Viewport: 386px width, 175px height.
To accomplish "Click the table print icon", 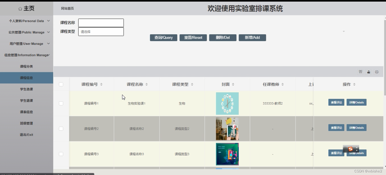I will click(x=377, y=72).
